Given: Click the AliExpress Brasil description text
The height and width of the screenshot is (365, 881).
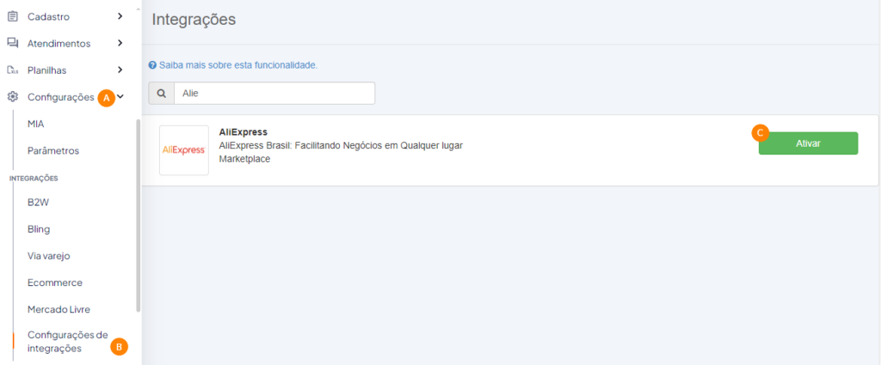Looking at the screenshot, I should coord(341,146).
